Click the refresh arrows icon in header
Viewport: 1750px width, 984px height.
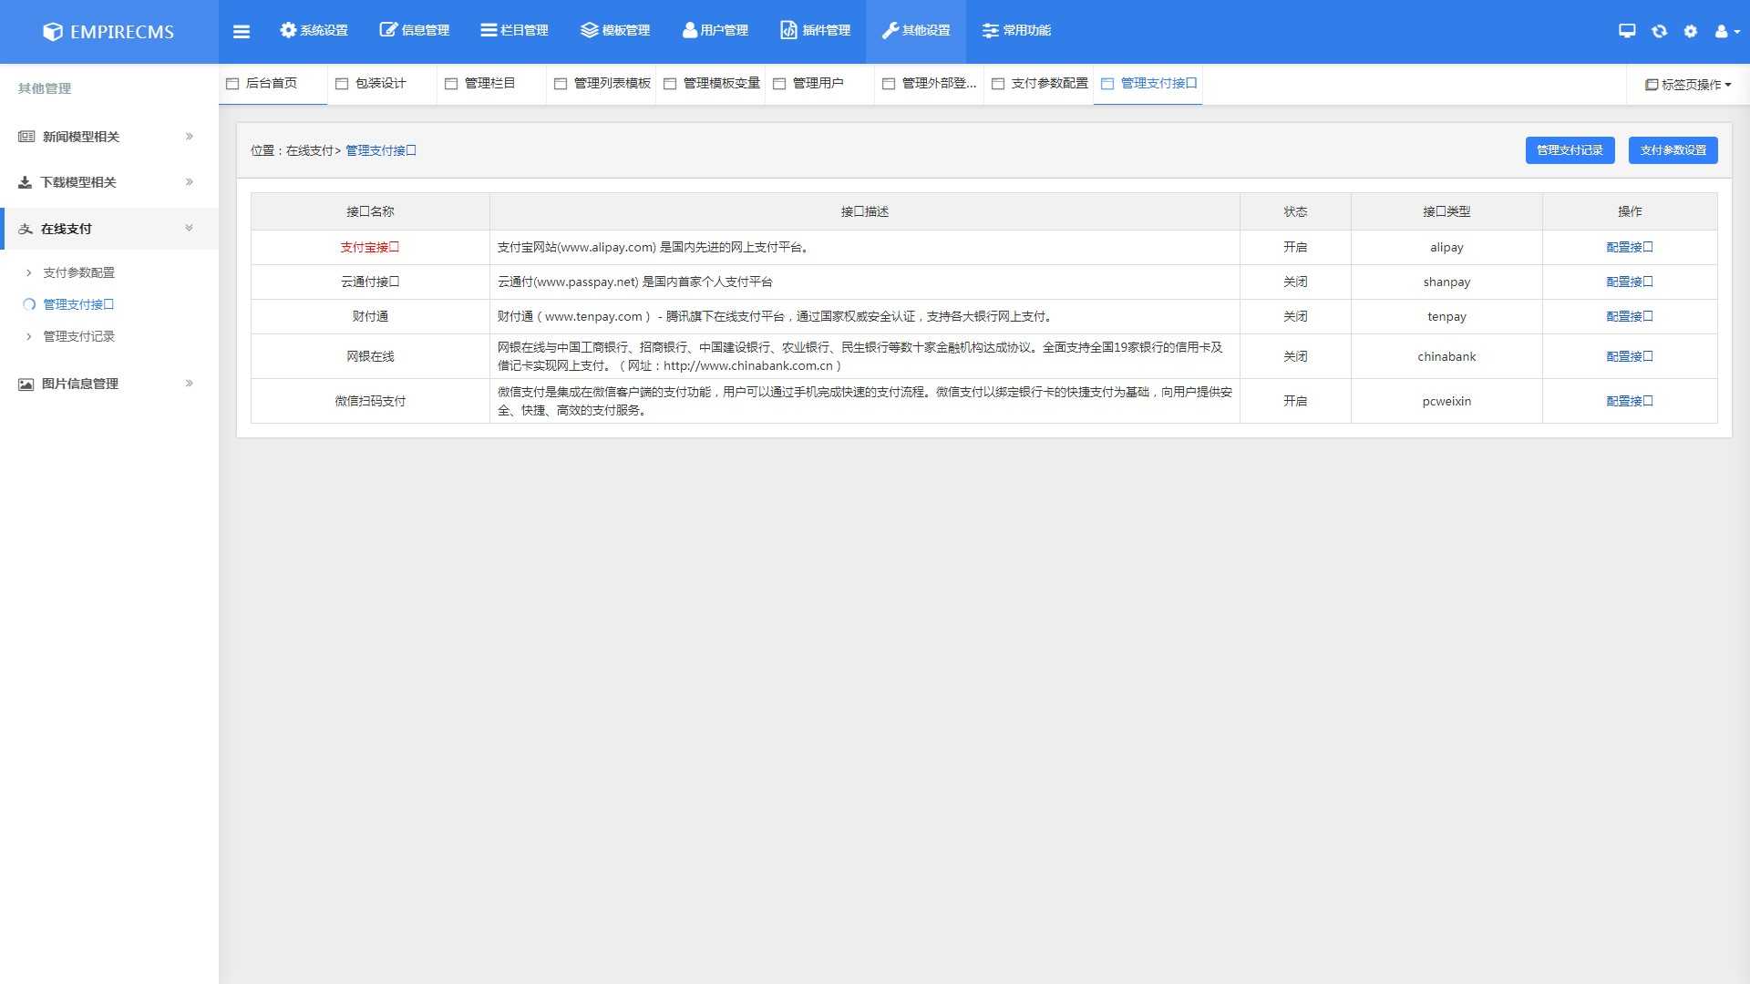point(1659,31)
